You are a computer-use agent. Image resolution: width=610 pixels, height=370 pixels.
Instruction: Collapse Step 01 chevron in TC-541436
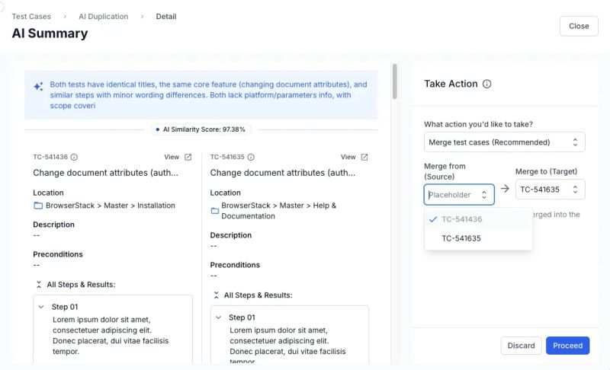tap(41, 307)
